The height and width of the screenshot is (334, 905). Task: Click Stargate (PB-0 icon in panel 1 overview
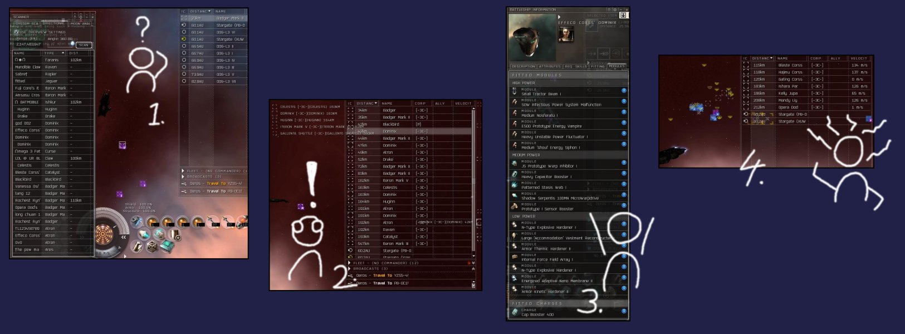[184, 25]
